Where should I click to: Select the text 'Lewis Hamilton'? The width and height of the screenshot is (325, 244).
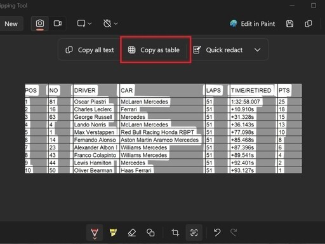[93, 163]
